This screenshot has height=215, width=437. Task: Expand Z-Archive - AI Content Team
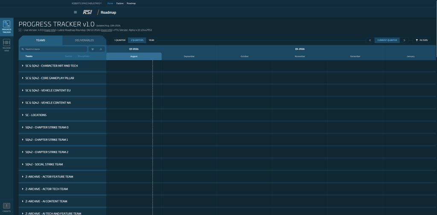point(62,201)
